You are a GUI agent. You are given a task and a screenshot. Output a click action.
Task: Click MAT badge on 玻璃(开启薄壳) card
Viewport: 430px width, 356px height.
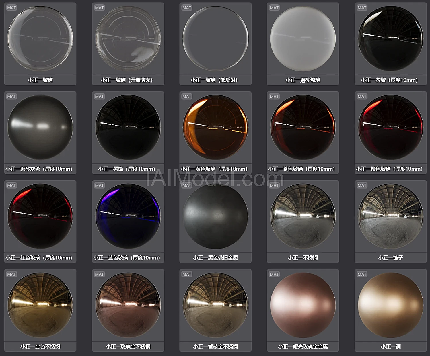click(99, 8)
